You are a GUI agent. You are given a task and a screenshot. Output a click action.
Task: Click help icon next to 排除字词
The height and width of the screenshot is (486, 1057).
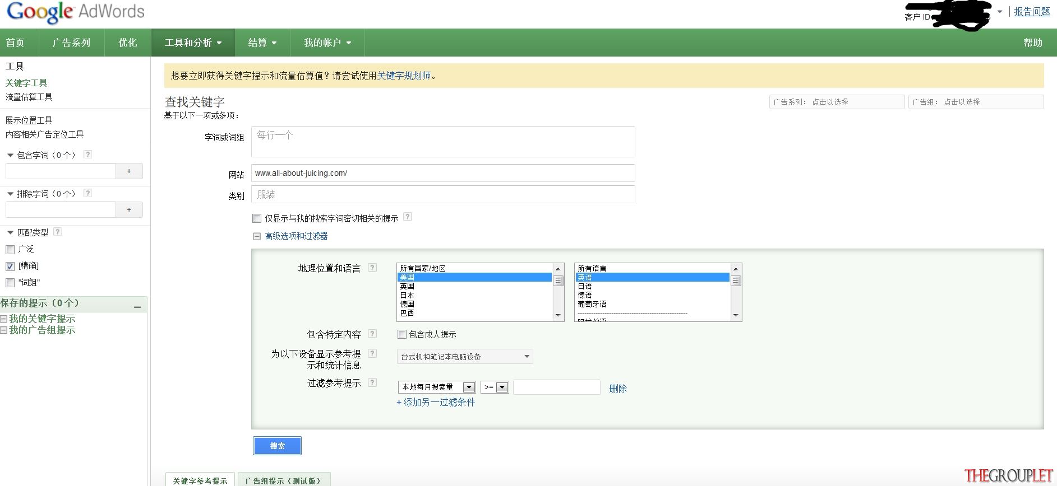87,193
